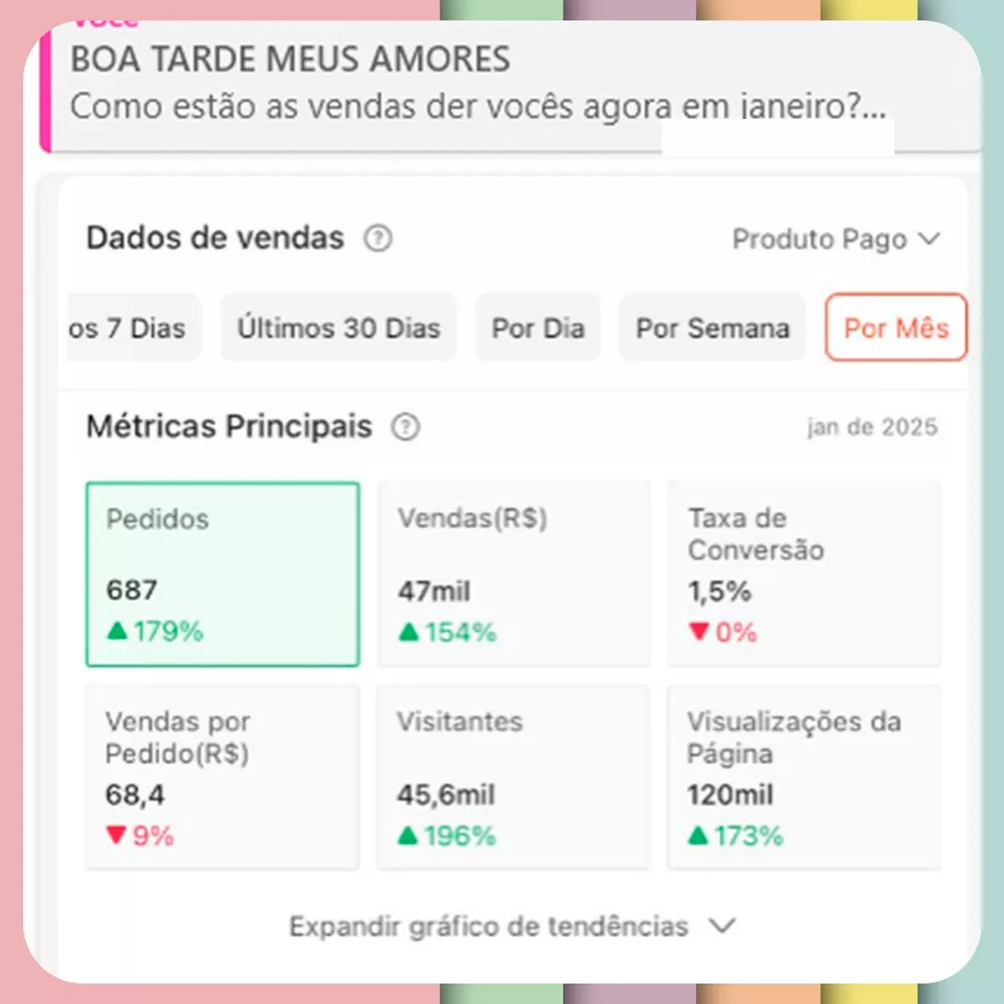Select the Visitantes metric card
The image size is (1004, 1004).
tap(512, 777)
